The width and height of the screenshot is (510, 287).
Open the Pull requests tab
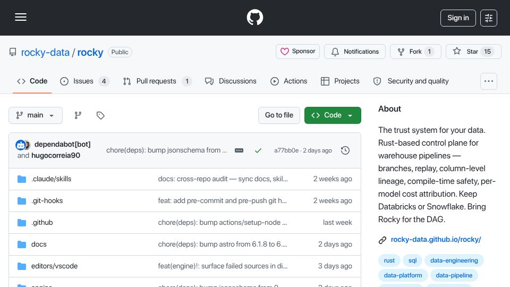tap(157, 81)
